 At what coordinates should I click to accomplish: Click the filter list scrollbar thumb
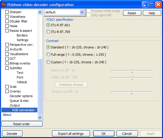tap(40, 87)
